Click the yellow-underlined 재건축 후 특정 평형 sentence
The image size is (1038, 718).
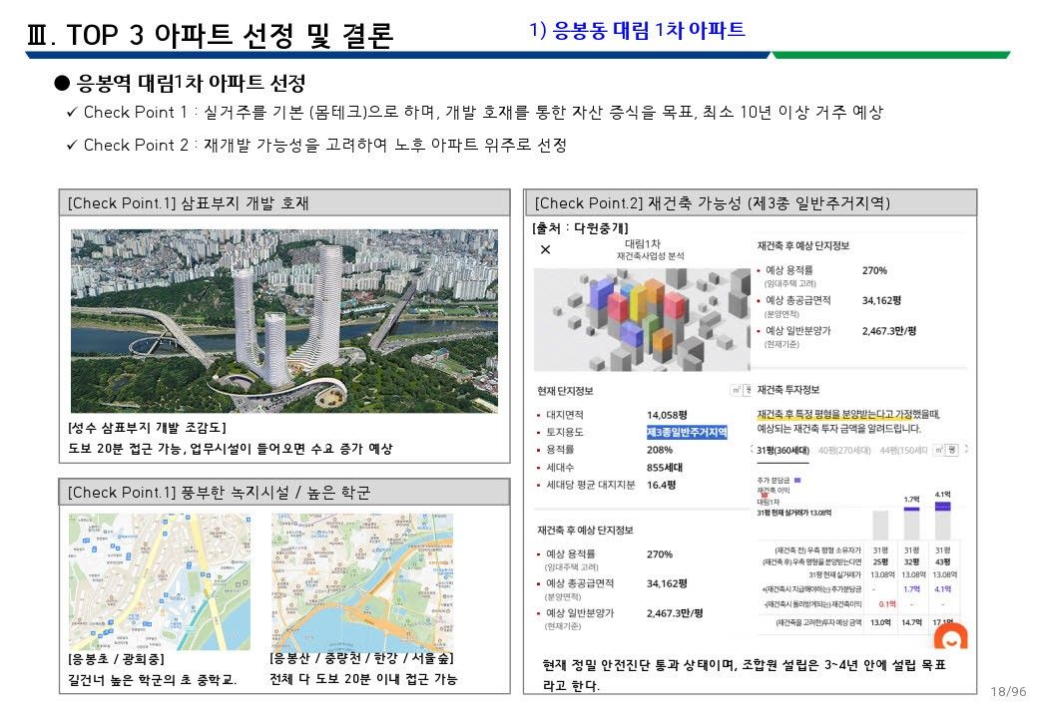848,415
